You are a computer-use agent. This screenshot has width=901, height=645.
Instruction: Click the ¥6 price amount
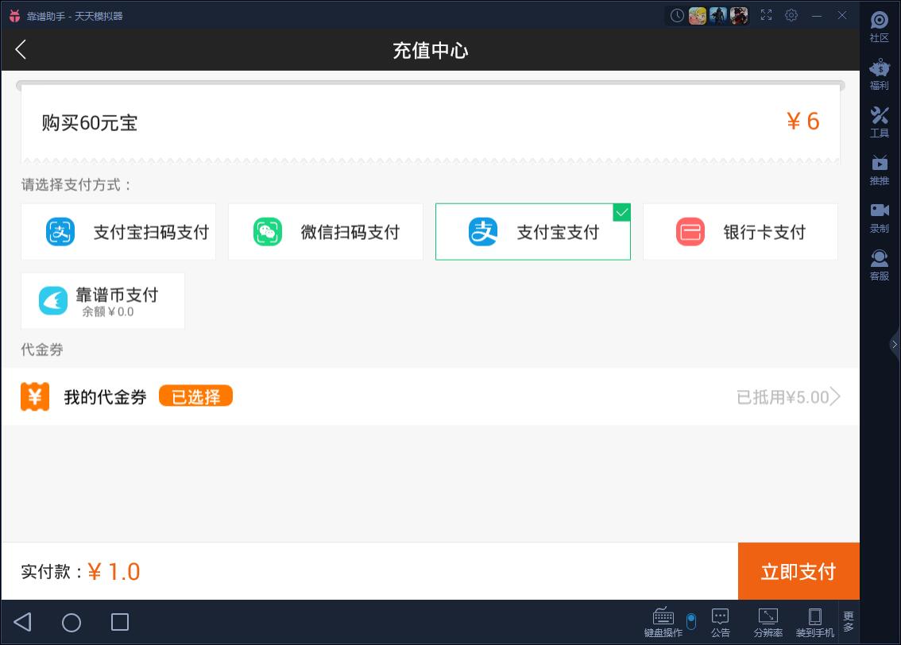click(x=802, y=122)
